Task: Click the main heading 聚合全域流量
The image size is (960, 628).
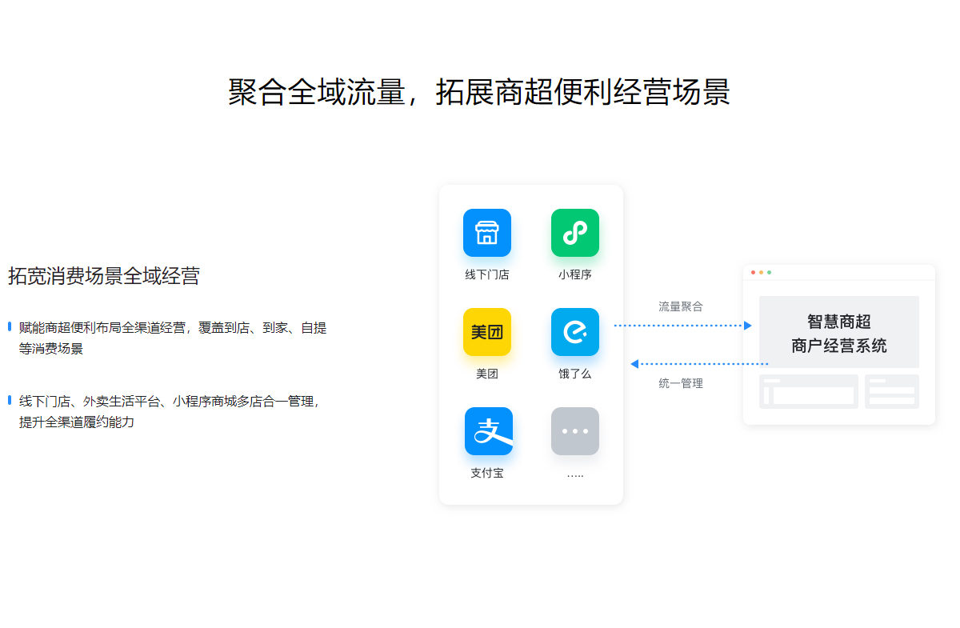Action: [x=478, y=92]
